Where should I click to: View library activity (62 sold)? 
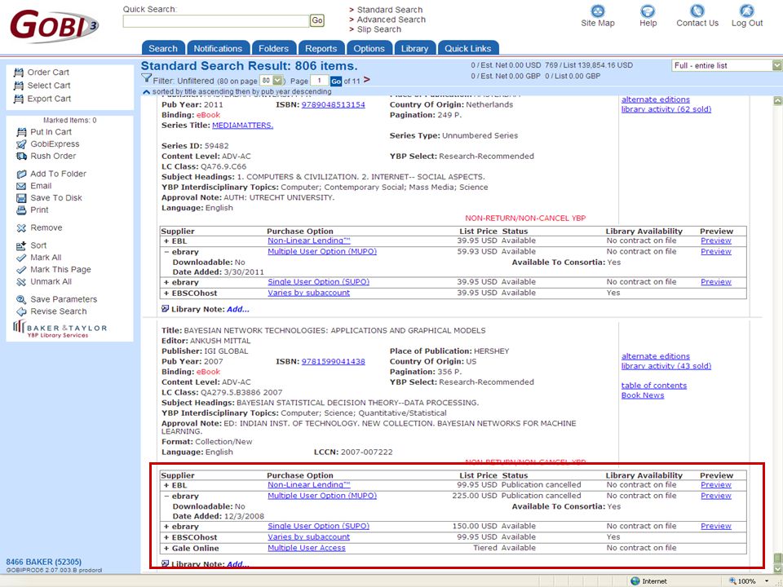(x=666, y=109)
